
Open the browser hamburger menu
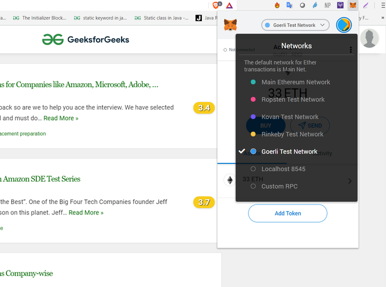[x=383, y=5]
